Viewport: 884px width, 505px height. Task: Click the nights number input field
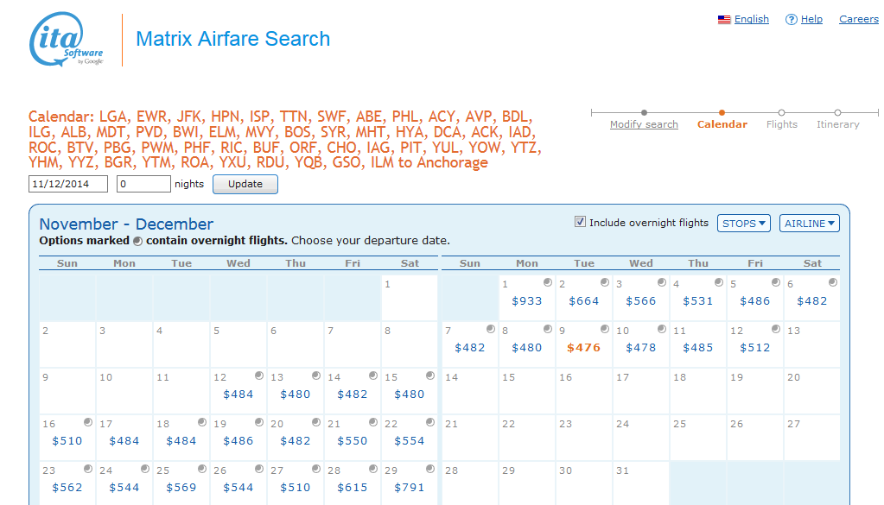click(143, 184)
